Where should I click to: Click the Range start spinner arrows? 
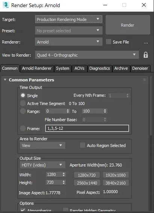click(x=68, y=111)
